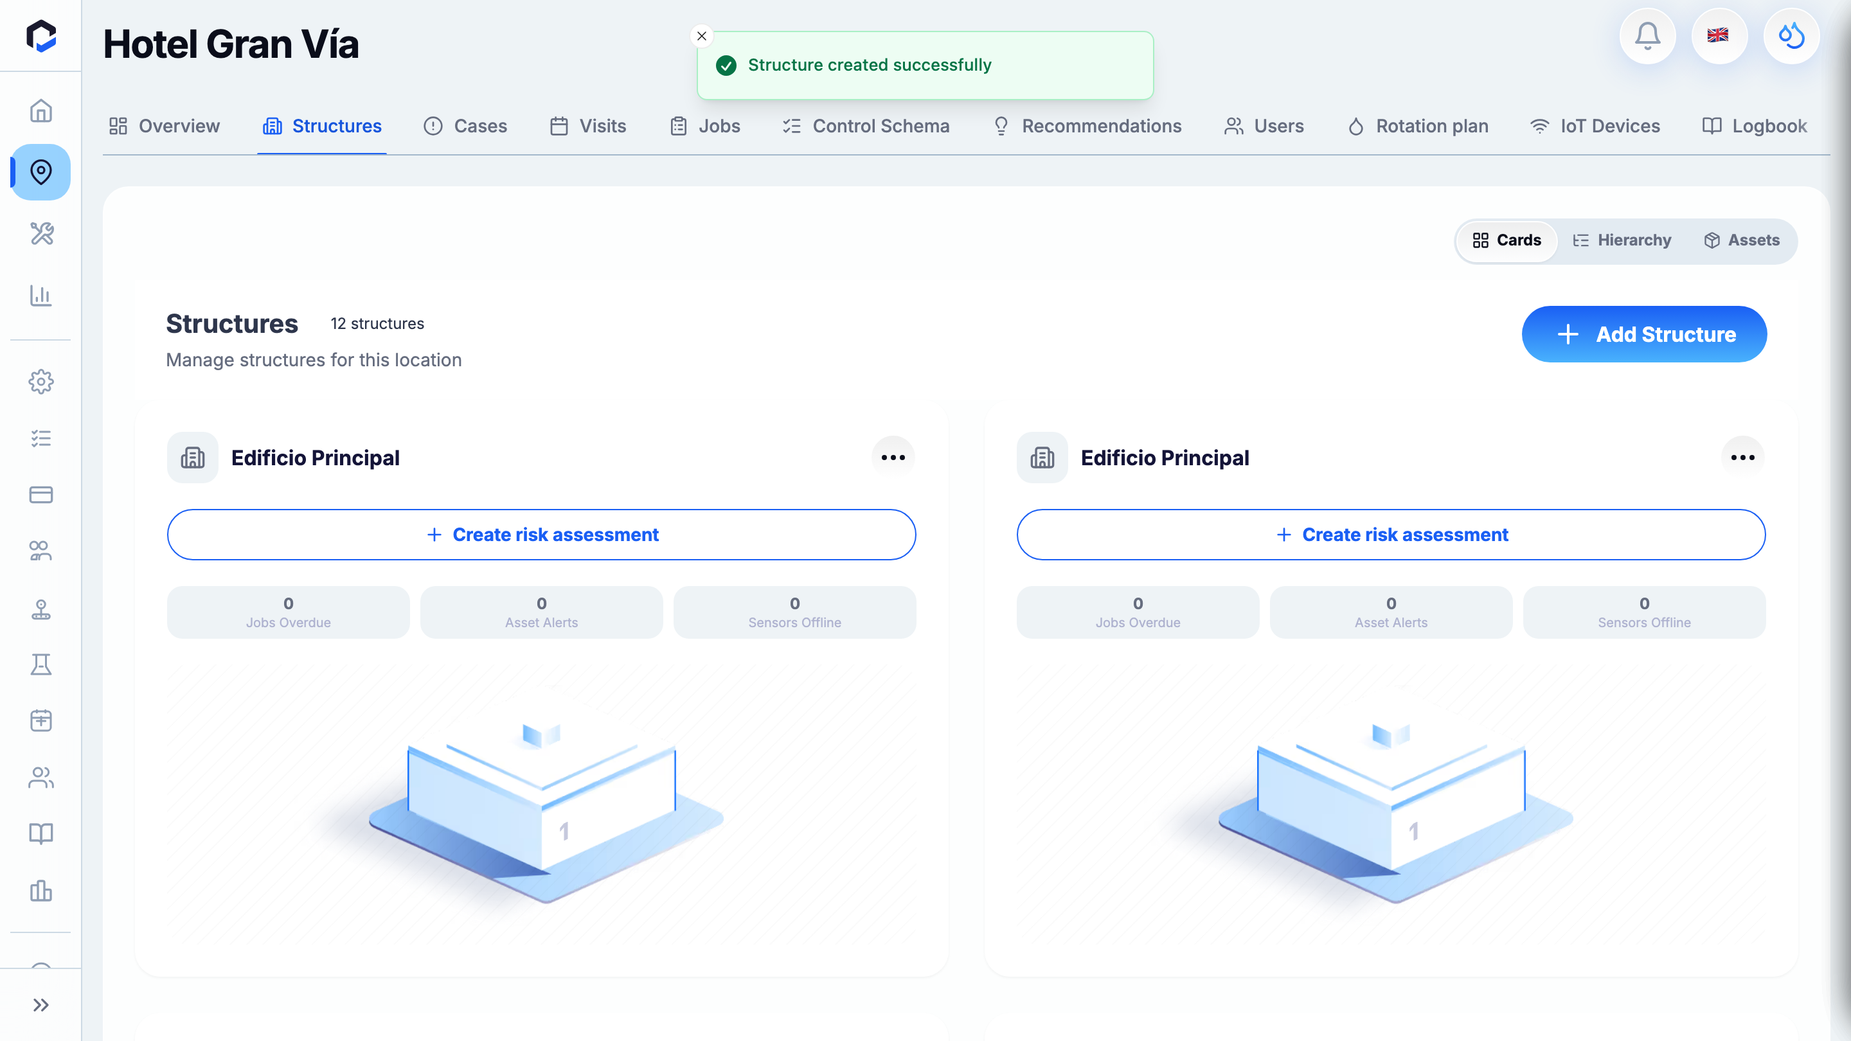1851x1041 pixels.
Task: Open the Visits tab
Action: (589, 127)
